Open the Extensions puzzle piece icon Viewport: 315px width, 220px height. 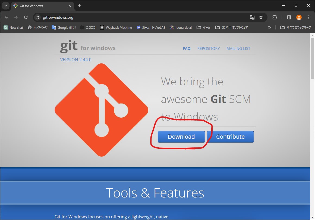pyautogui.click(x=275, y=17)
